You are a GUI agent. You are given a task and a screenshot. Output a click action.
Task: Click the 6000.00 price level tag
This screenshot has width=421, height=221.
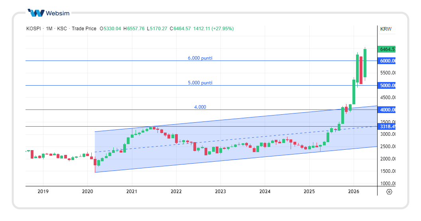(x=387, y=61)
